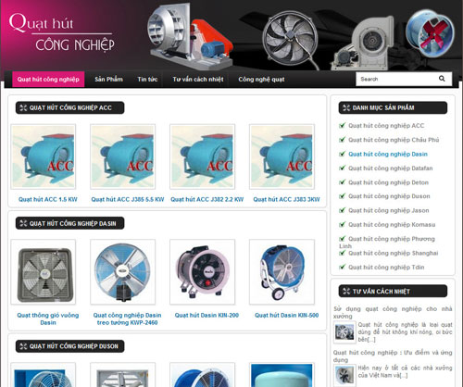463x387 pixels.
Task: Click Quạt hút ACC J383 3KW product image
Action: click(282, 156)
